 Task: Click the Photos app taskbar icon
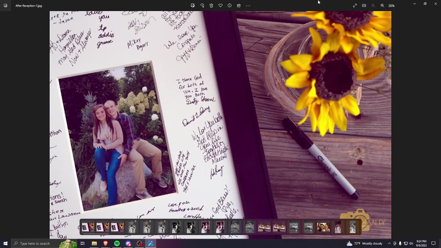[151, 244]
